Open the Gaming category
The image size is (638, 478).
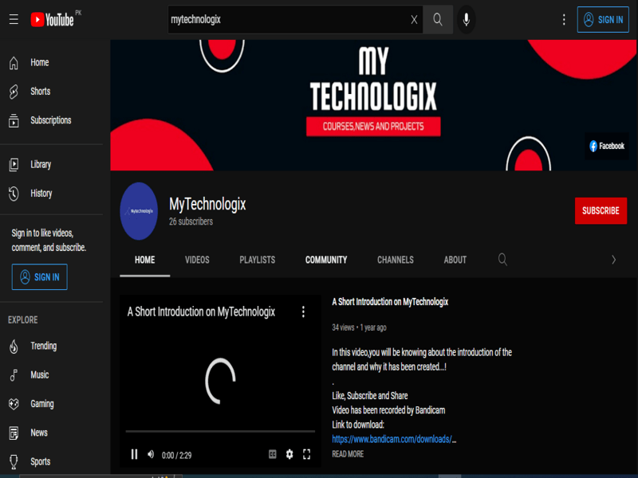click(41, 404)
